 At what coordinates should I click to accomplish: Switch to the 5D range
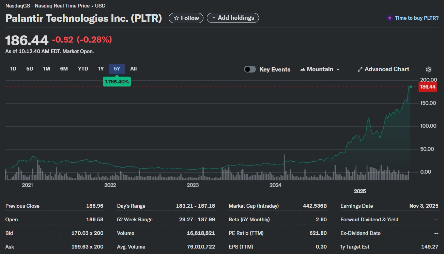pos(30,69)
